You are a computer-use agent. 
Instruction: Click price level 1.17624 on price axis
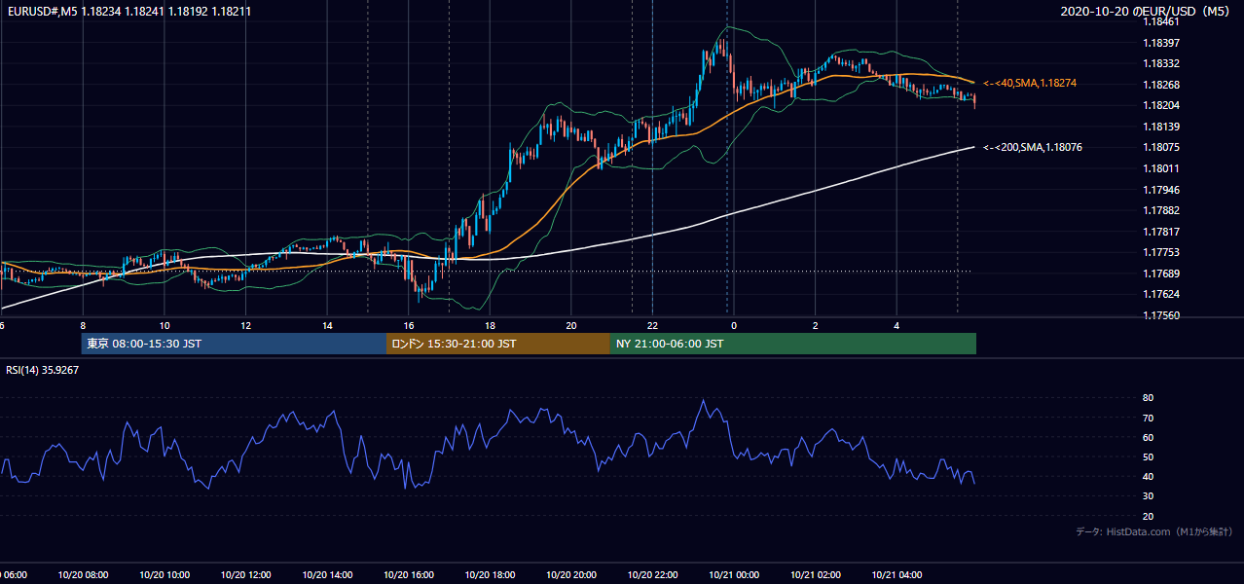pyautogui.click(x=1159, y=294)
